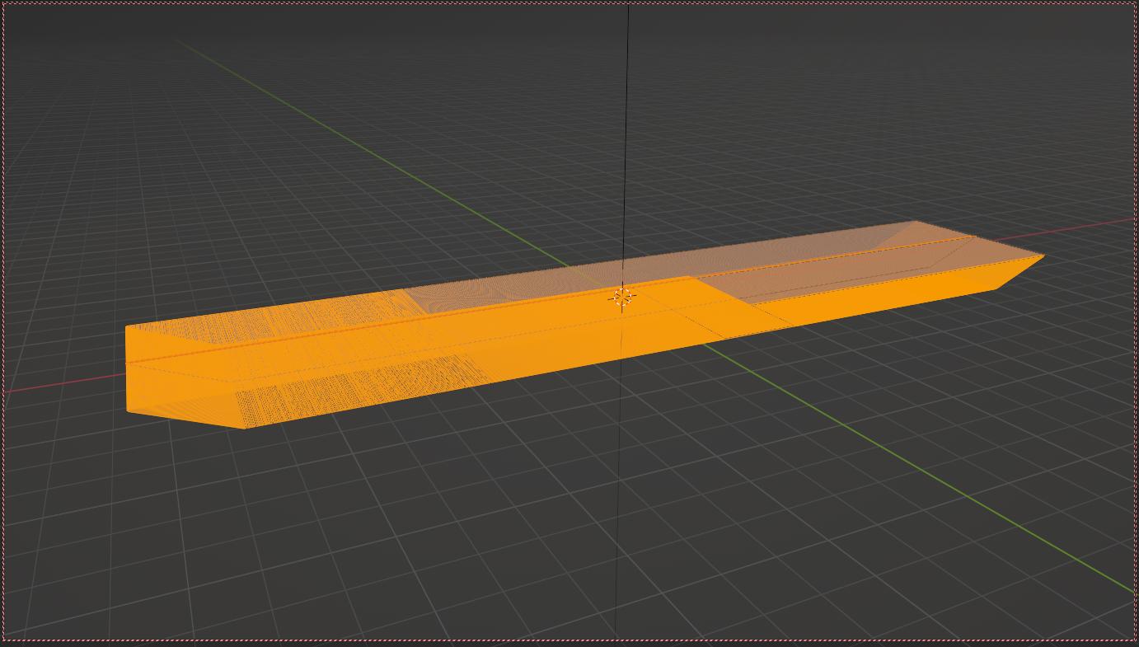Click the 3D cursor at world origin
1139x647 pixels.
pos(624,298)
